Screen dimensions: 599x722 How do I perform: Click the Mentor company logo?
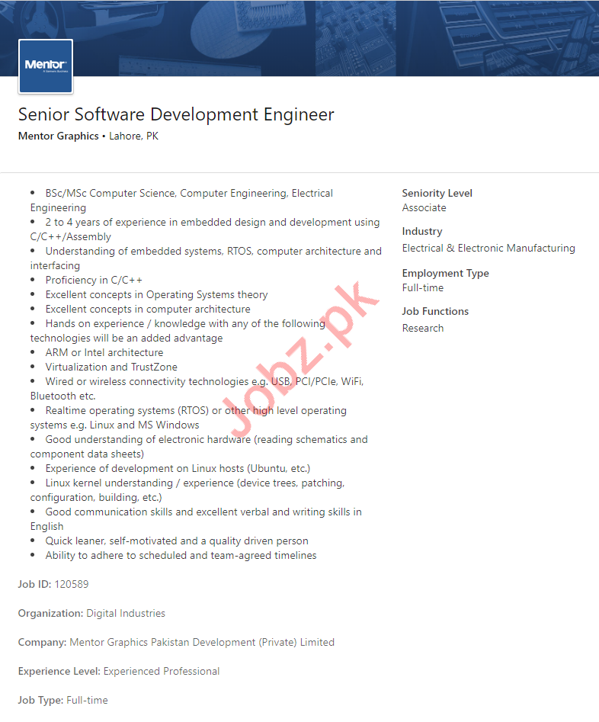(46, 66)
